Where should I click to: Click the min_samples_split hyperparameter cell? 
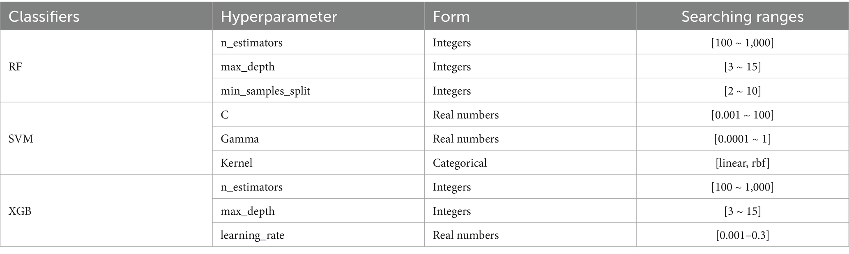pyautogui.click(x=265, y=91)
